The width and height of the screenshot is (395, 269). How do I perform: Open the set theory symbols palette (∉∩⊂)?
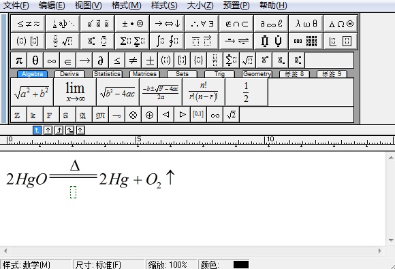coord(237,23)
